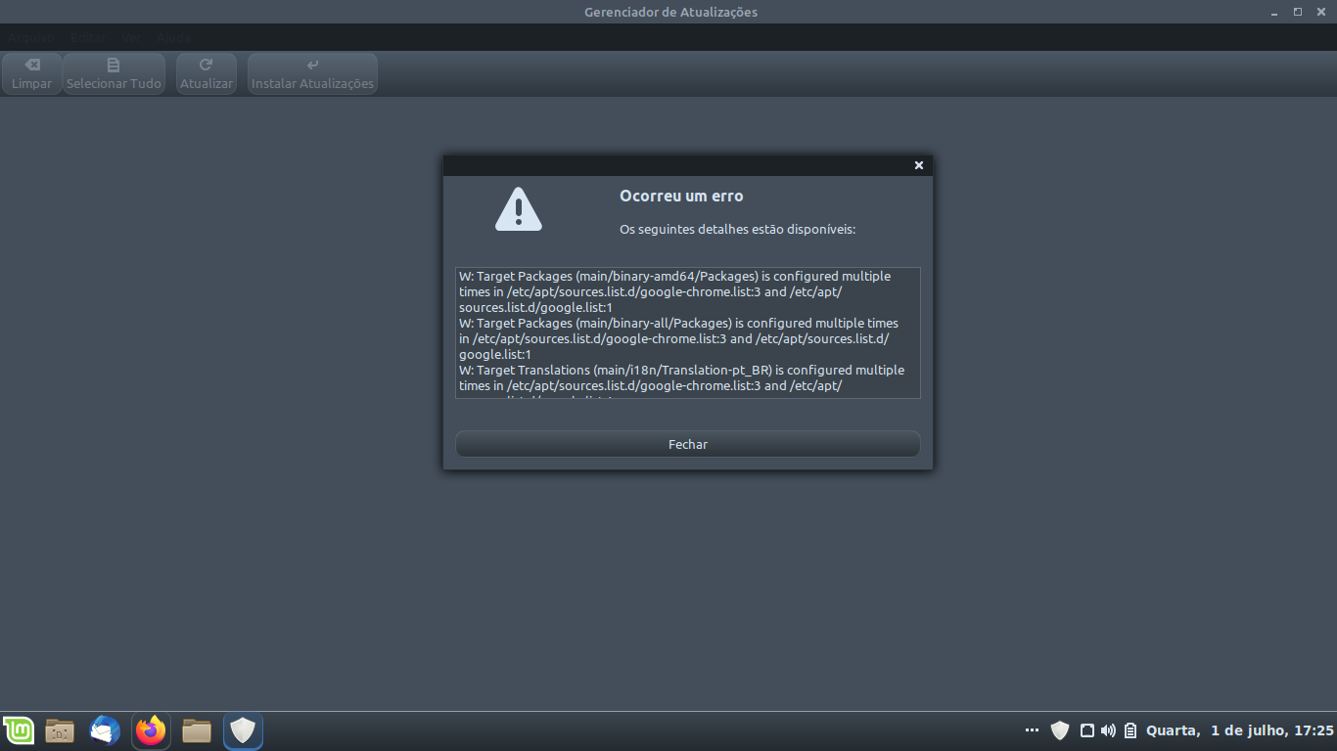Click the update shield icon in system tray
This screenshot has width=1337, height=751.
(x=1059, y=730)
